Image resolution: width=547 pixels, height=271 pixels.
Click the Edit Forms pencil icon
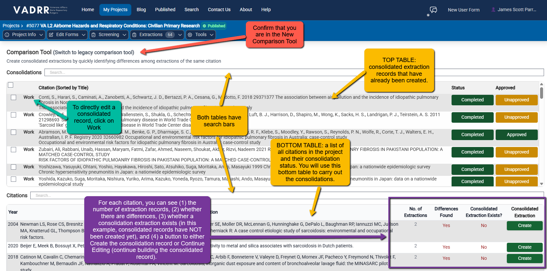(51, 35)
